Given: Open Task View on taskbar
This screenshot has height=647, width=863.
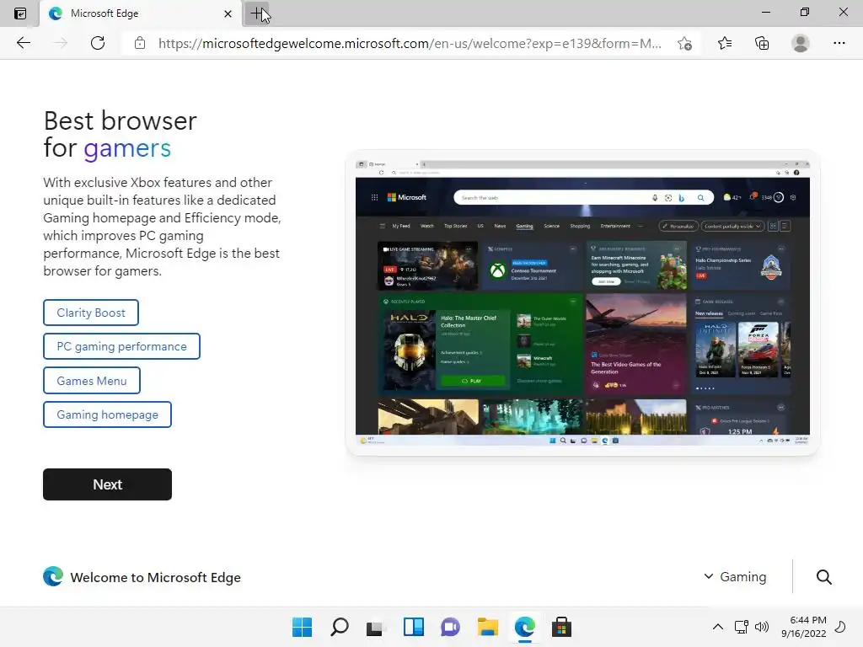Looking at the screenshot, I should tap(375, 627).
